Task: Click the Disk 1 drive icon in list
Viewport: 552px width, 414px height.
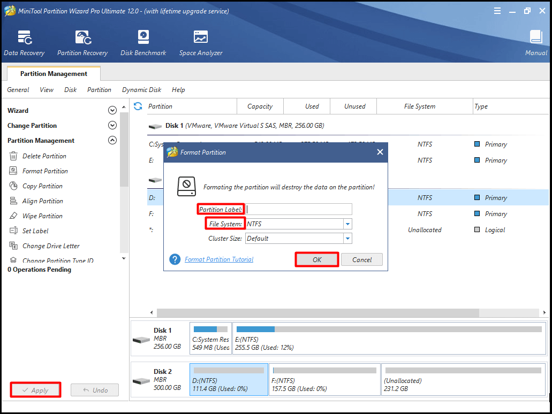Action: pos(155,126)
